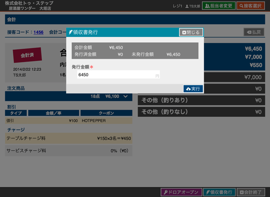
Task: Click the クーポン column header
Action: coord(106,113)
